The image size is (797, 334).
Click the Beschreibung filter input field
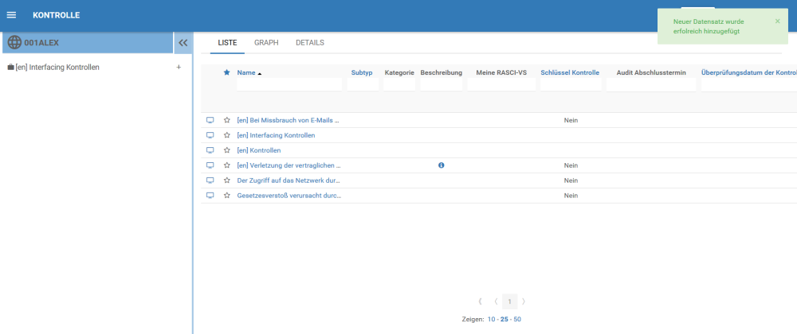[x=442, y=84]
